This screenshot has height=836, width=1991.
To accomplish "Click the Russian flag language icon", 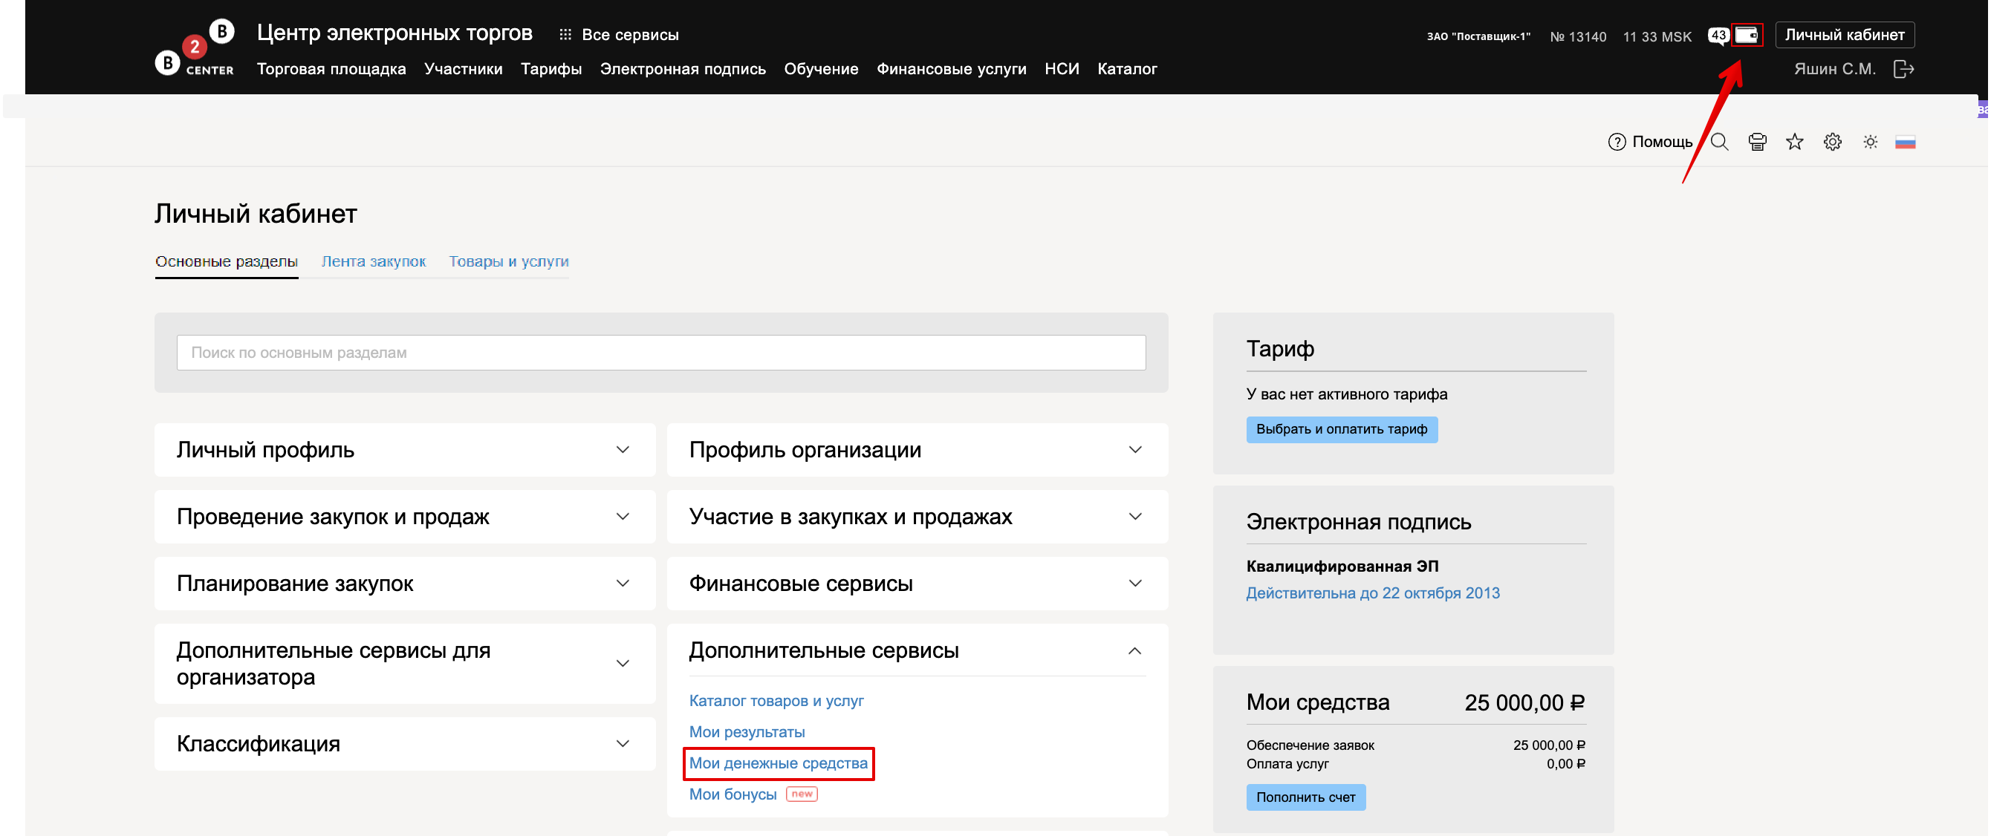I will click(x=1906, y=142).
